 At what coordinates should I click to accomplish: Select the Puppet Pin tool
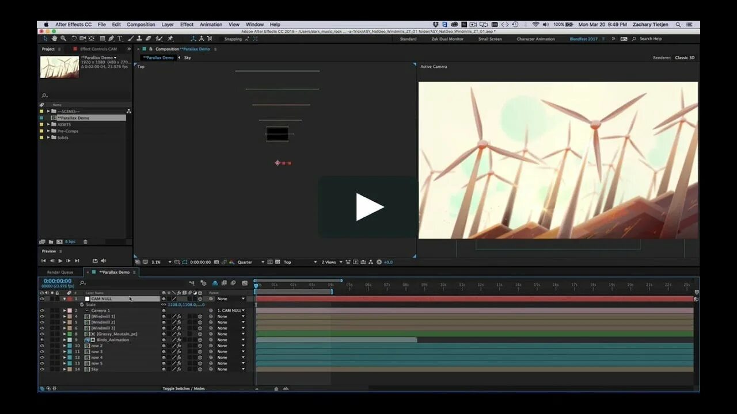click(170, 39)
